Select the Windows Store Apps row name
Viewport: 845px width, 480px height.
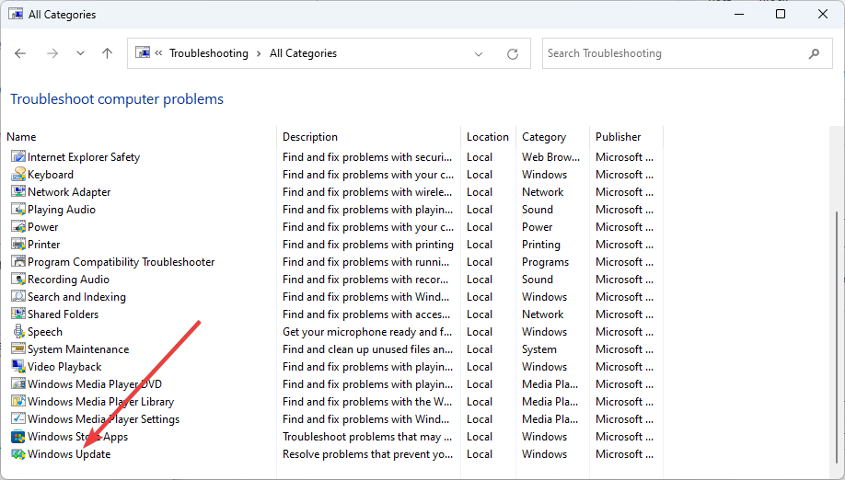tap(77, 437)
